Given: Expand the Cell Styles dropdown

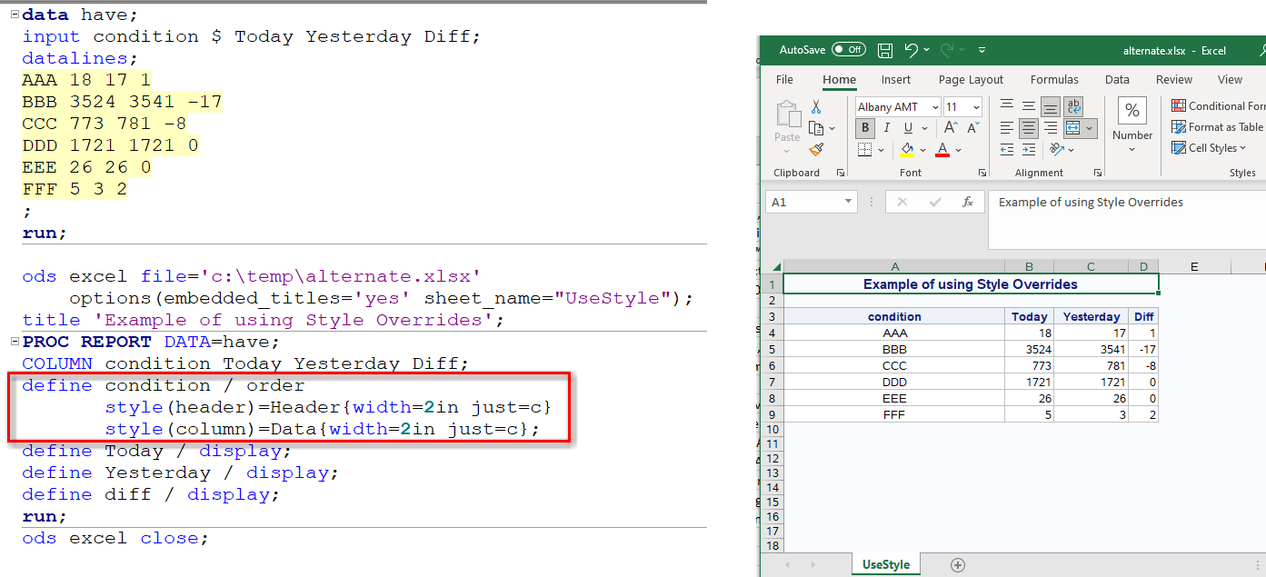Looking at the screenshot, I should 1209,148.
